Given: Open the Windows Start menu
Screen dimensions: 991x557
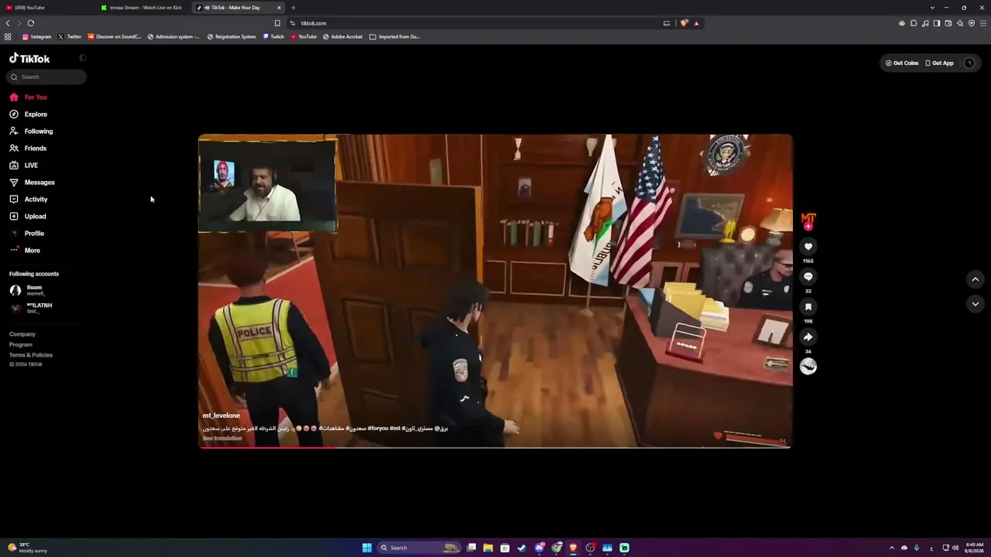Looking at the screenshot, I should pos(367,548).
